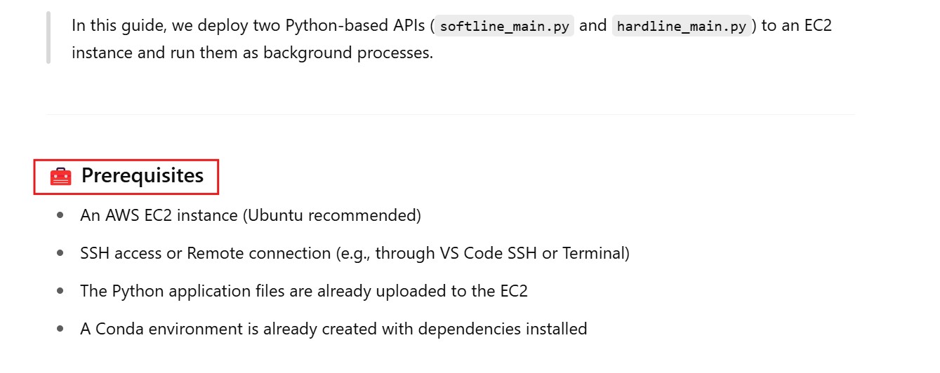Viewport: 940px width, 373px height.
Task: Click the softline_main.py inline code
Action: pyautogui.click(x=503, y=27)
